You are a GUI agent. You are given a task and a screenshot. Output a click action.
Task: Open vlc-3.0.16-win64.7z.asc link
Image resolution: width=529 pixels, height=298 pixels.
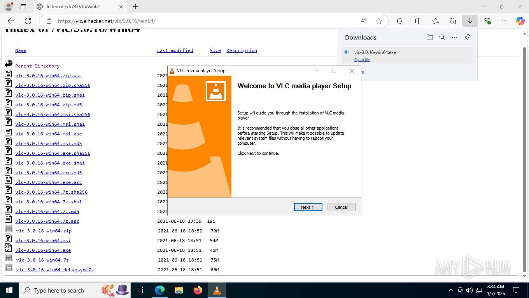pyautogui.click(x=47, y=221)
